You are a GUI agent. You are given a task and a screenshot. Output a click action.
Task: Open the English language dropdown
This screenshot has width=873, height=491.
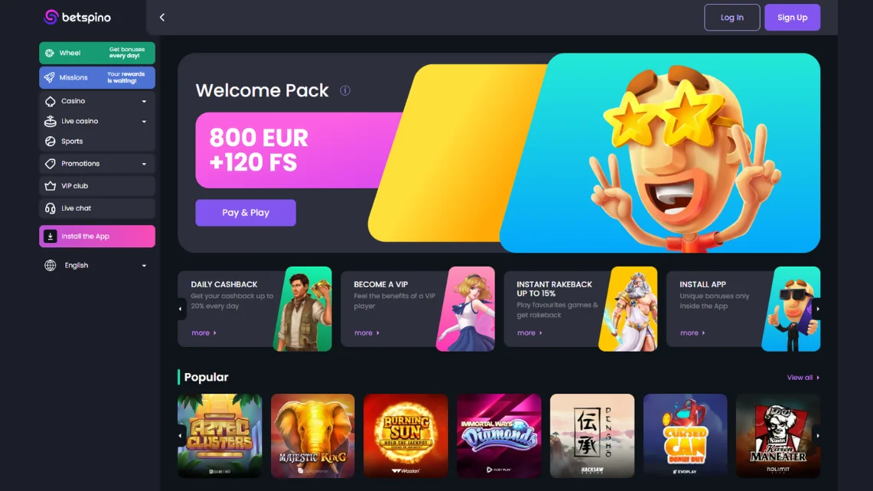(x=97, y=266)
